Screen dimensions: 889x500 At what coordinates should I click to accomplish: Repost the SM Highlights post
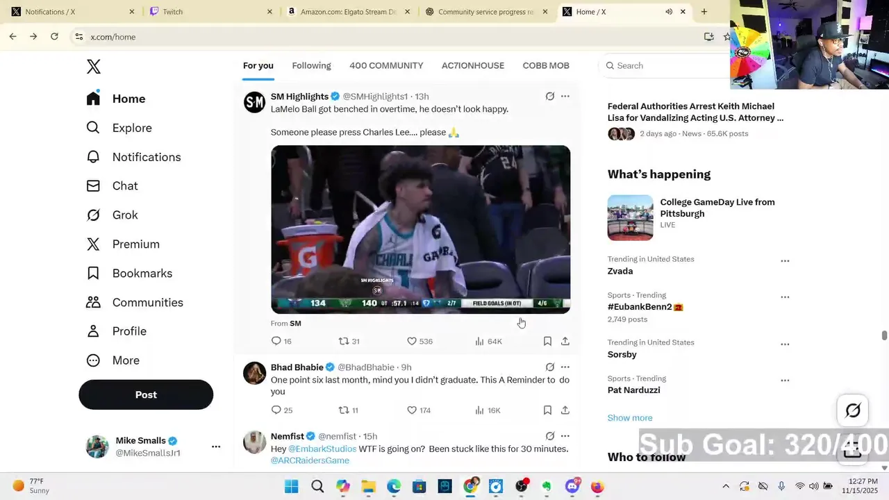click(x=349, y=341)
